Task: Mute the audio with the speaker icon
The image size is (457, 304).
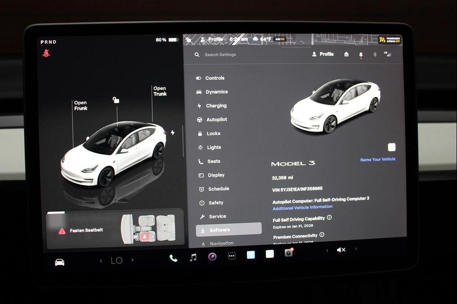Action: [341, 250]
